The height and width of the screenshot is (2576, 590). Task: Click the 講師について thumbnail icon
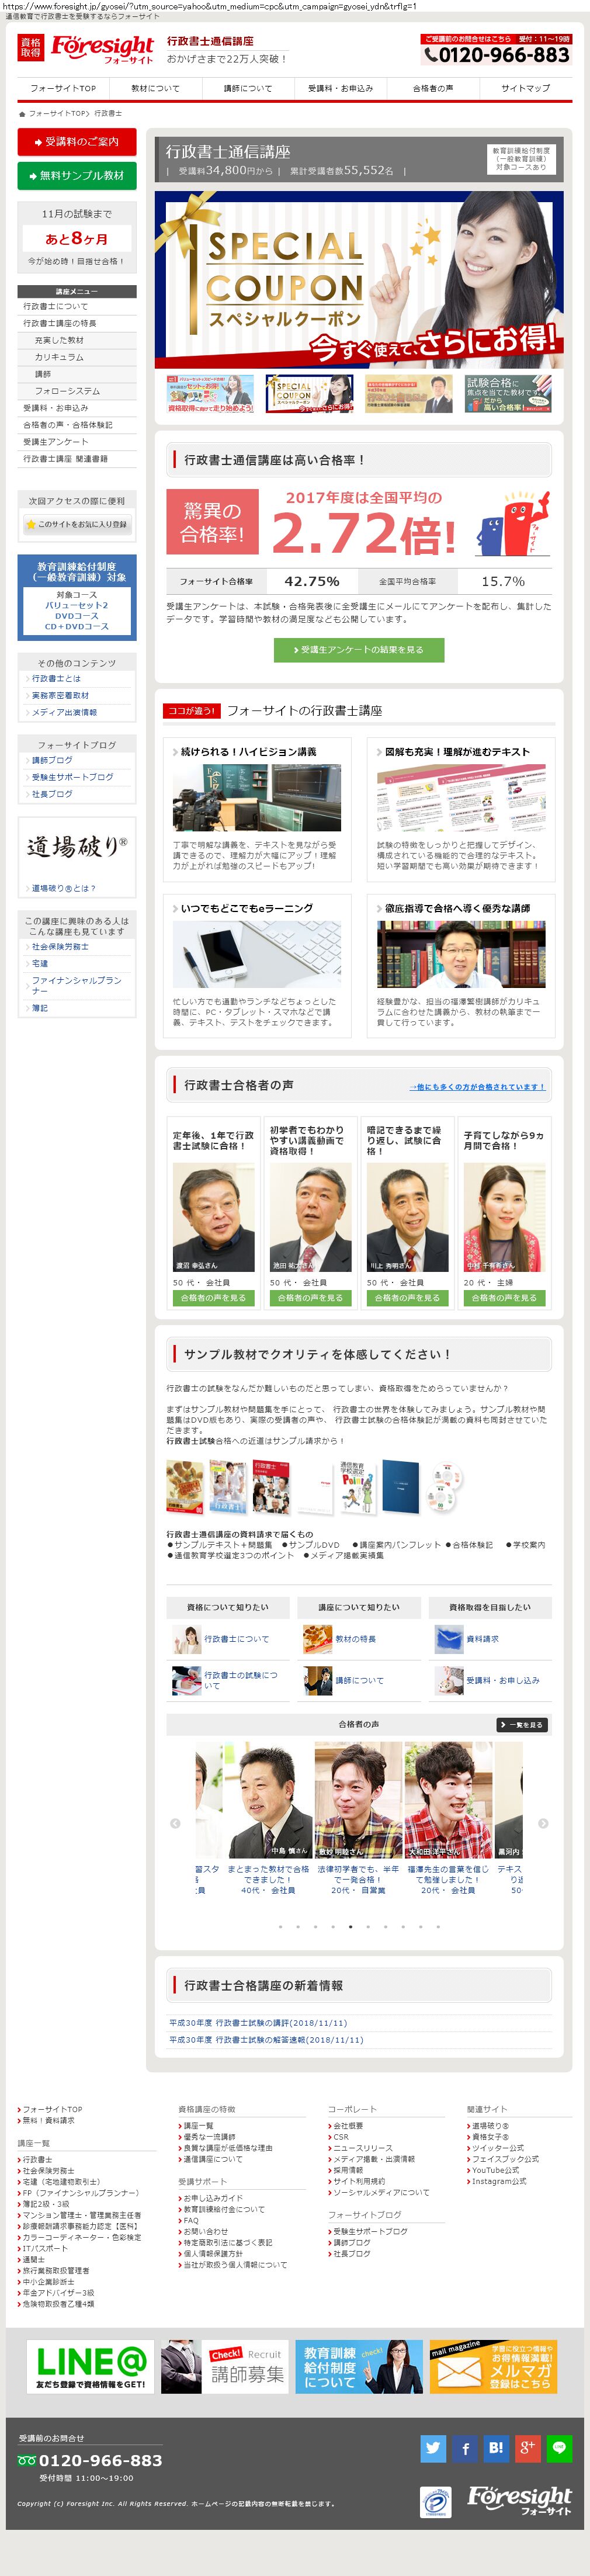318,1680
